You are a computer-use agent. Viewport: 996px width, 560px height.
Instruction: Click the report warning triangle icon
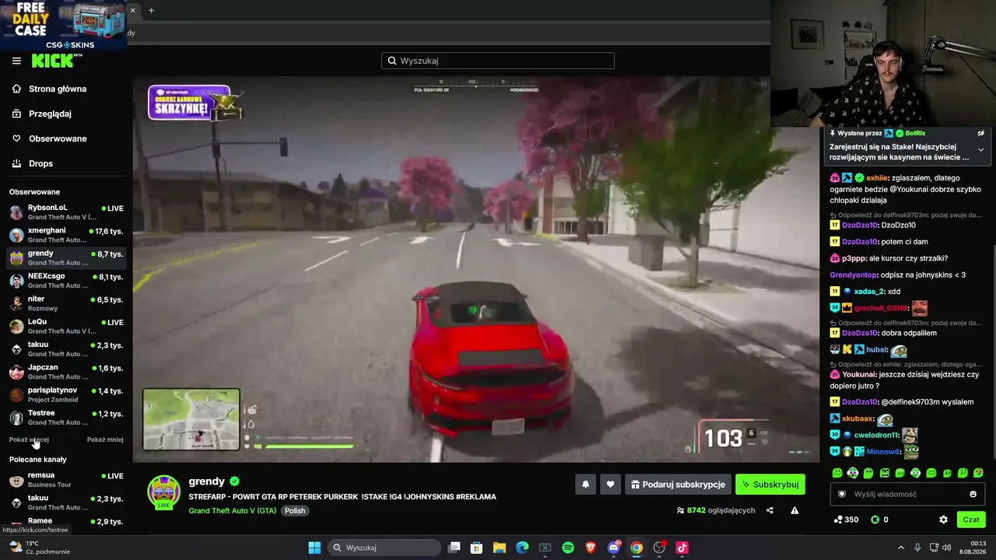click(x=794, y=510)
